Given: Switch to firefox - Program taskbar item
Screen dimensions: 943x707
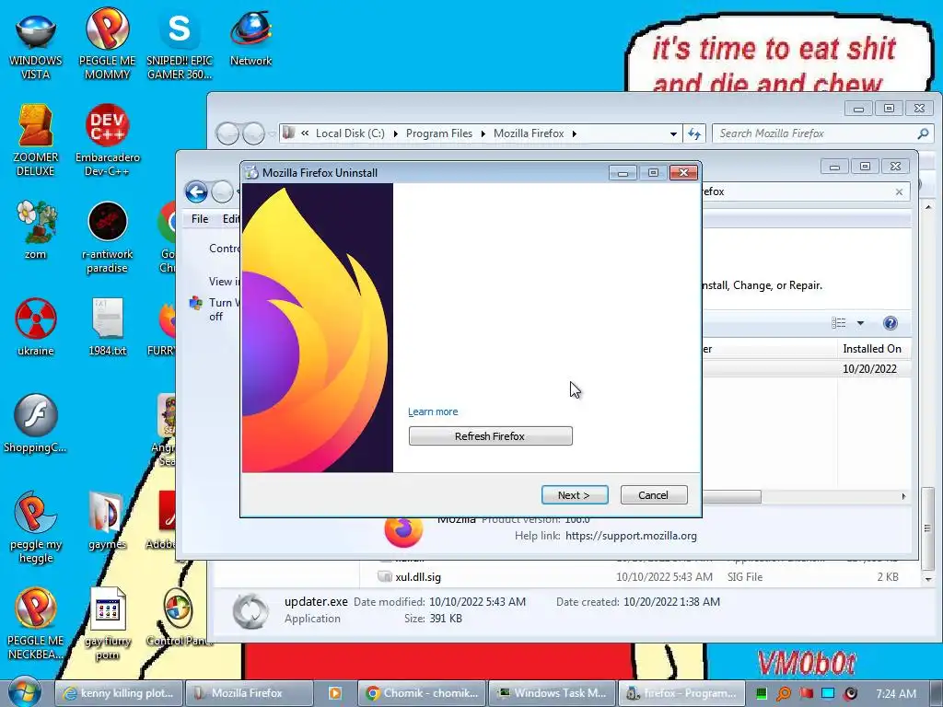Looking at the screenshot, I should point(682,693).
